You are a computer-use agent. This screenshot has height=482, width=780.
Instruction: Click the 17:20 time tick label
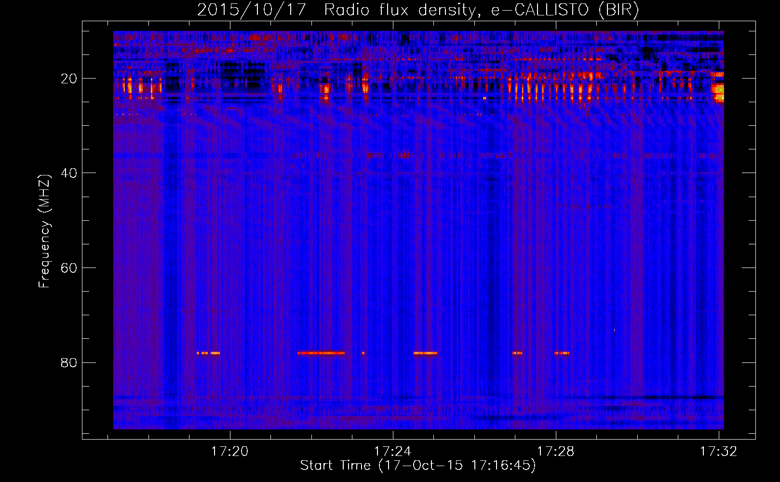pos(230,451)
